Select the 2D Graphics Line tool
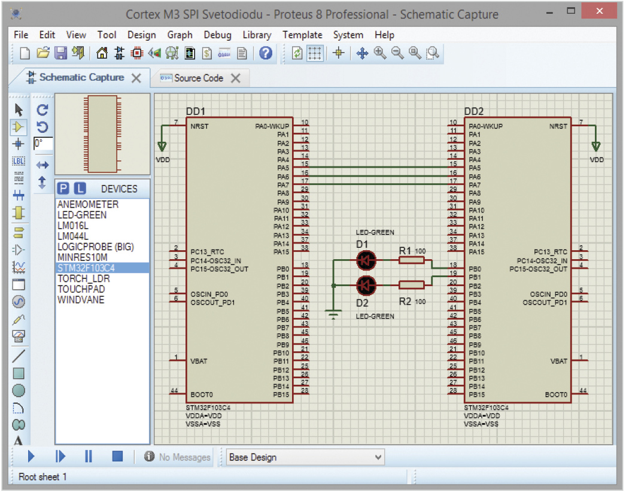This screenshot has height=492, width=626. (x=19, y=356)
